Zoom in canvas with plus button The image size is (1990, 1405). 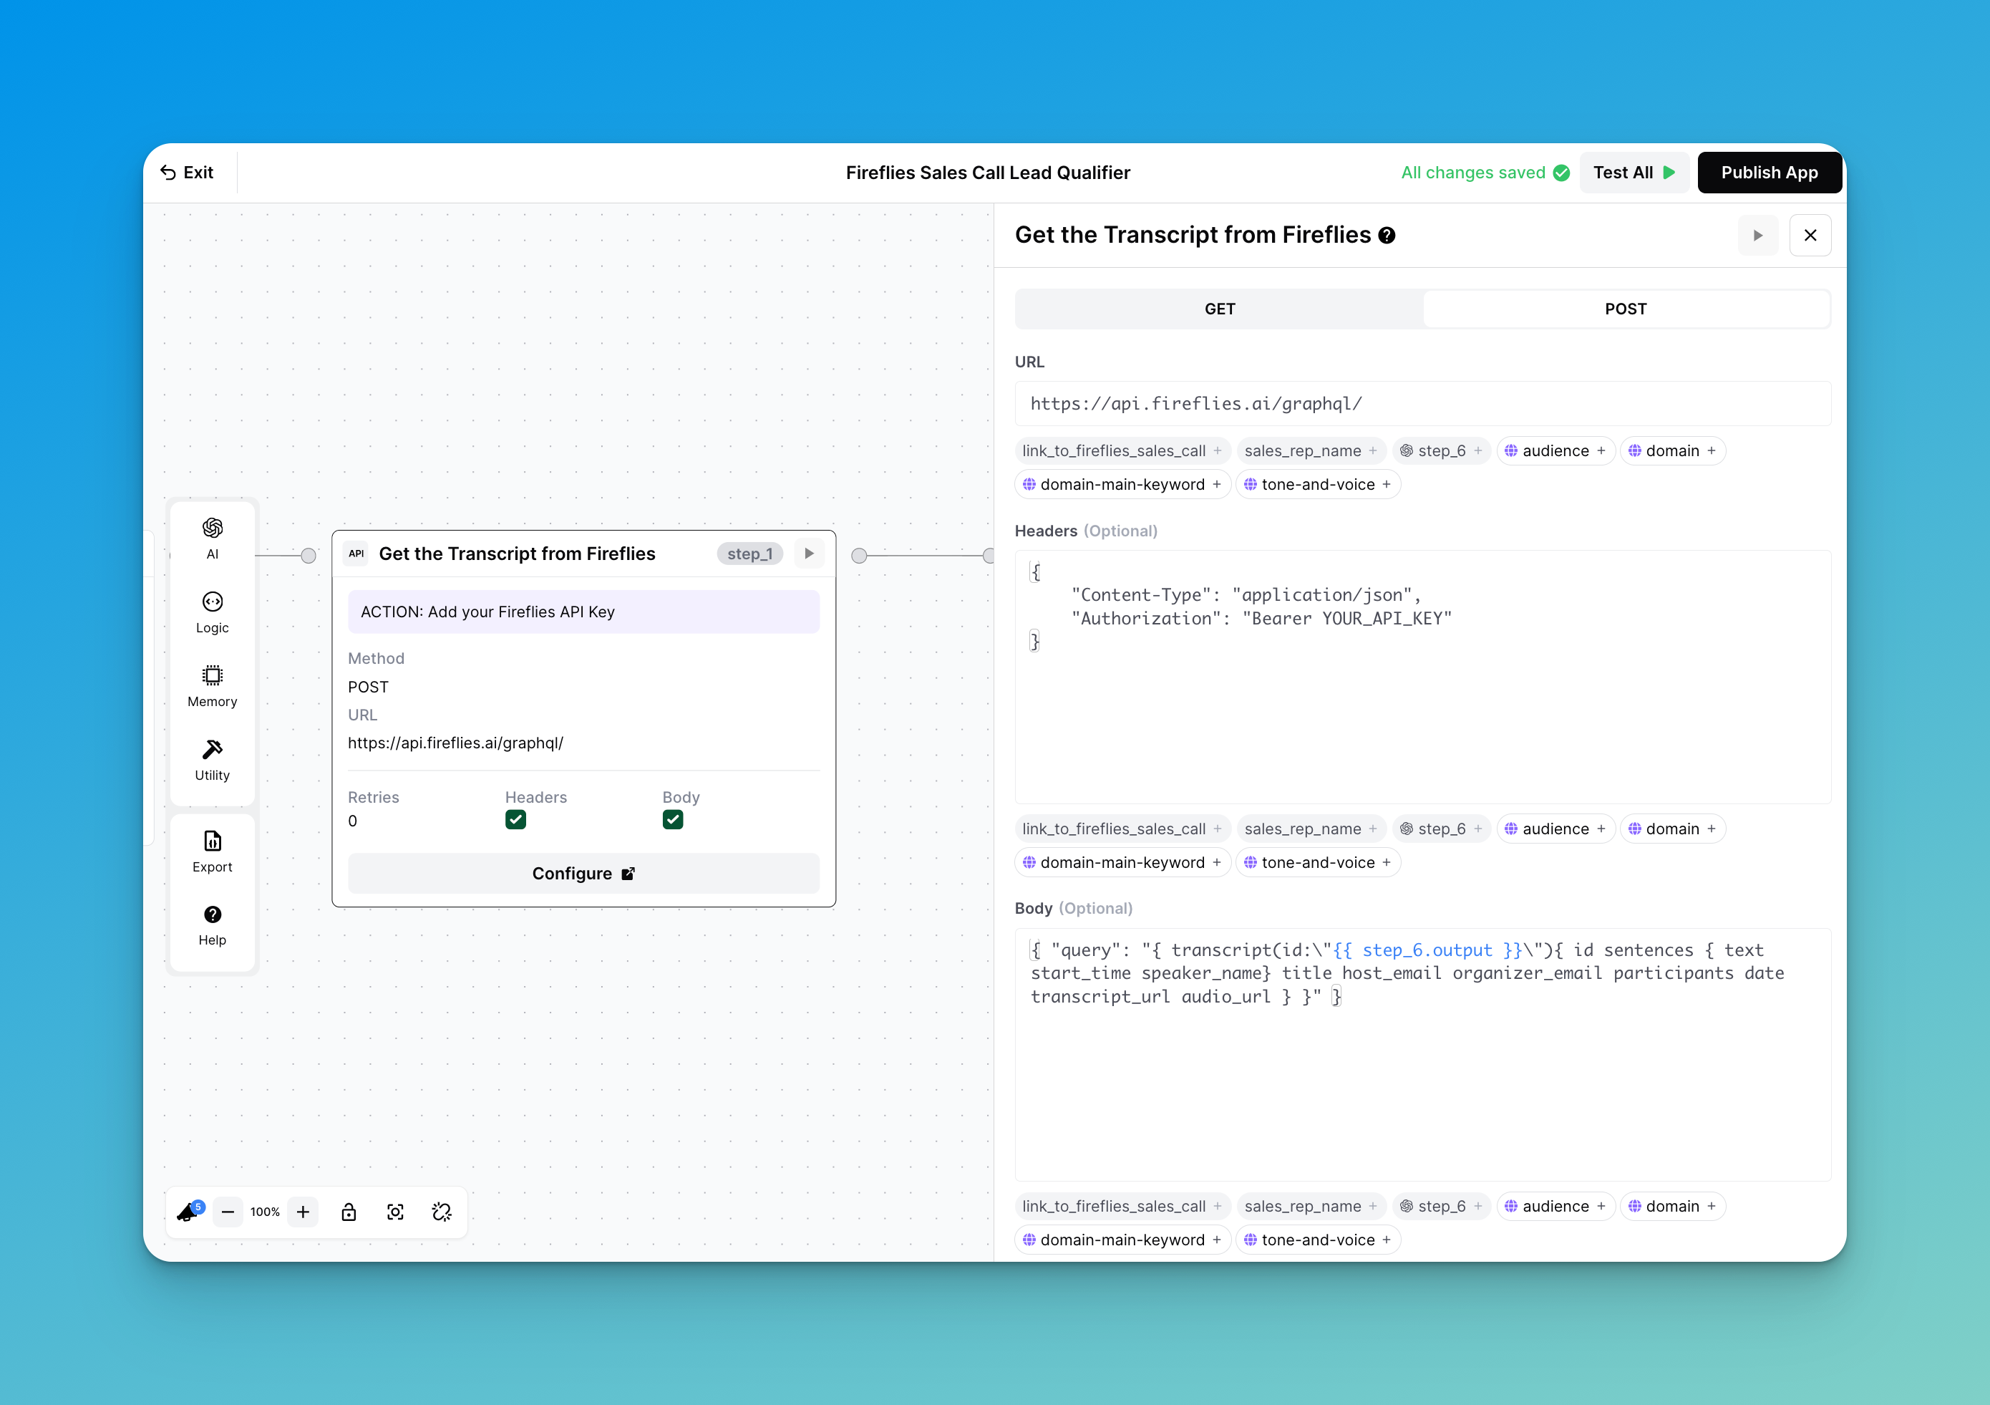304,1212
